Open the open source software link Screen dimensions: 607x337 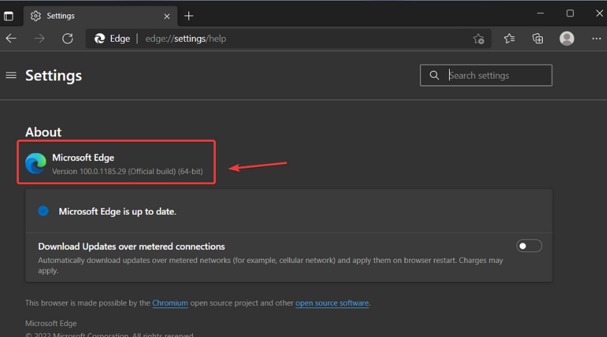tap(332, 303)
